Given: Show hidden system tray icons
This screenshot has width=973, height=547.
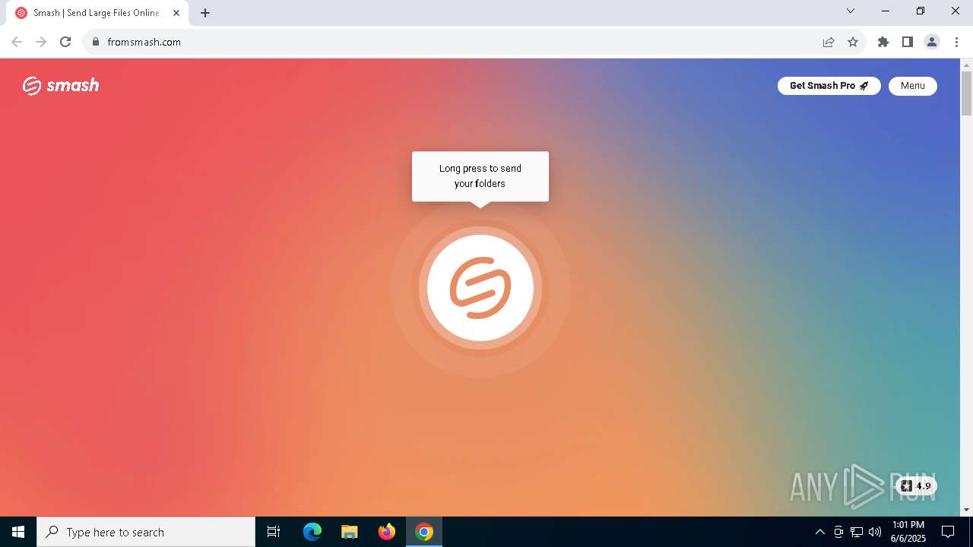Looking at the screenshot, I should [819, 532].
